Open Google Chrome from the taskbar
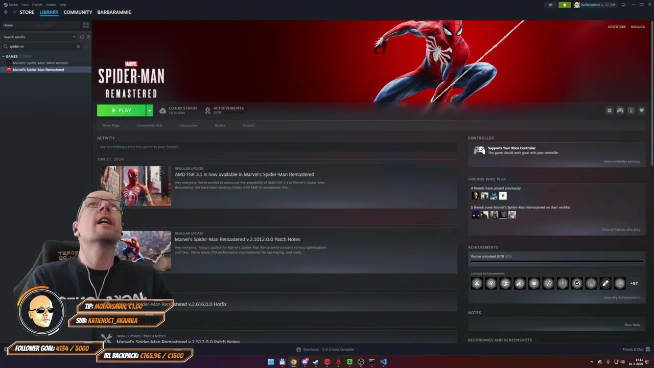 pos(293,362)
